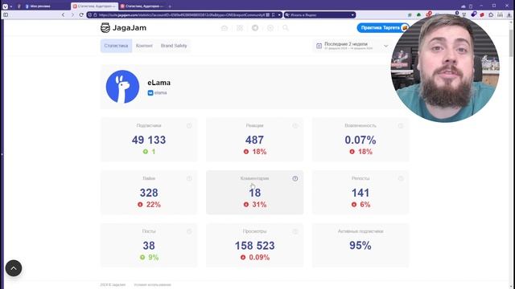Click the Telegram icon in JagaJam header
The image size is (515, 289).
255,28
